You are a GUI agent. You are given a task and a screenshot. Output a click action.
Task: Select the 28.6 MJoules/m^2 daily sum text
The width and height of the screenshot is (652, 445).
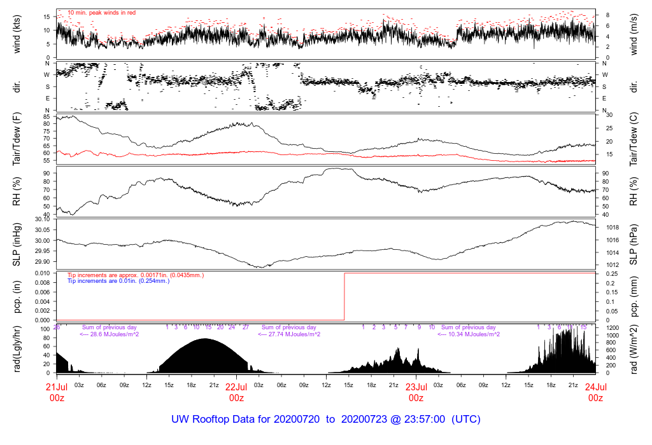[x=109, y=334]
